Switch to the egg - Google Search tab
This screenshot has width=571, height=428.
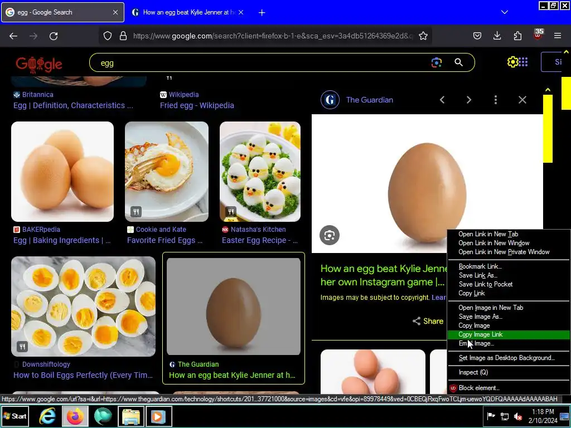62,12
